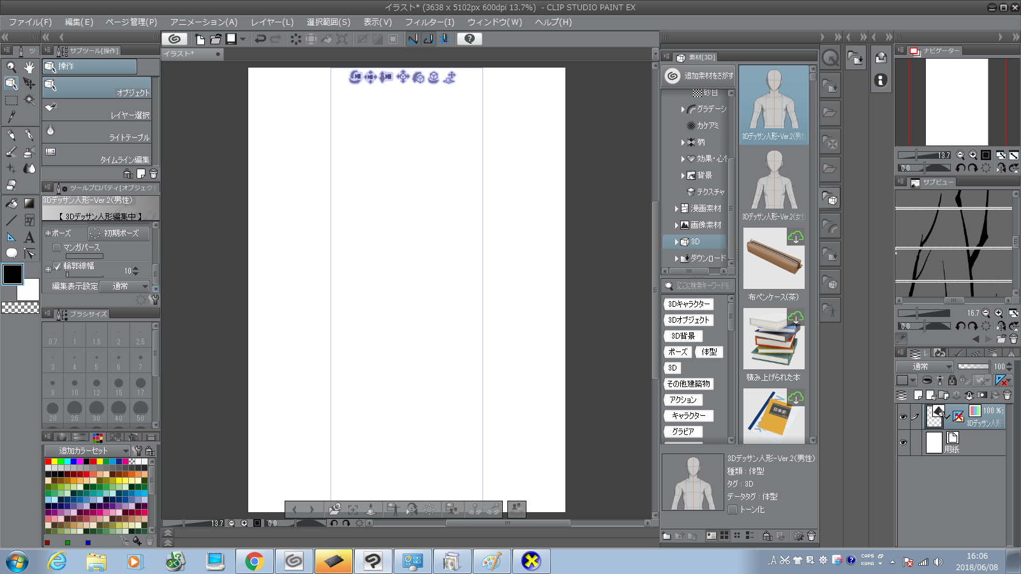
Task: Select the Hand move tool
Action: 29,66
